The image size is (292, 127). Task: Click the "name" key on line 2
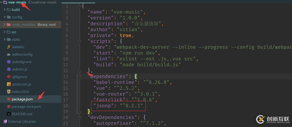96,12
